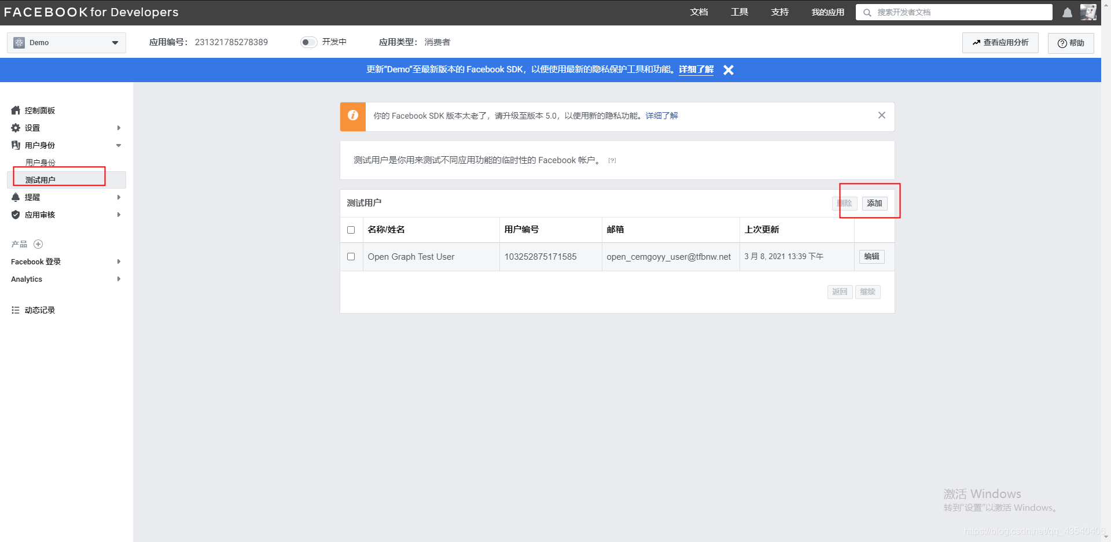The height and width of the screenshot is (542, 1111).
Task: Expand the 应用审核 sidebar section arrow
Action: point(119,215)
